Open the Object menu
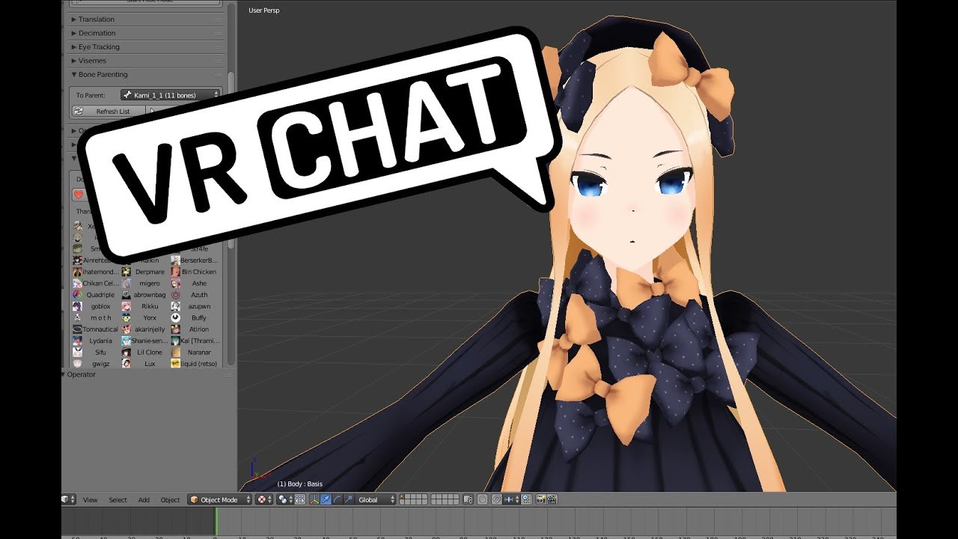The height and width of the screenshot is (539, 958). click(x=171, y=500)
